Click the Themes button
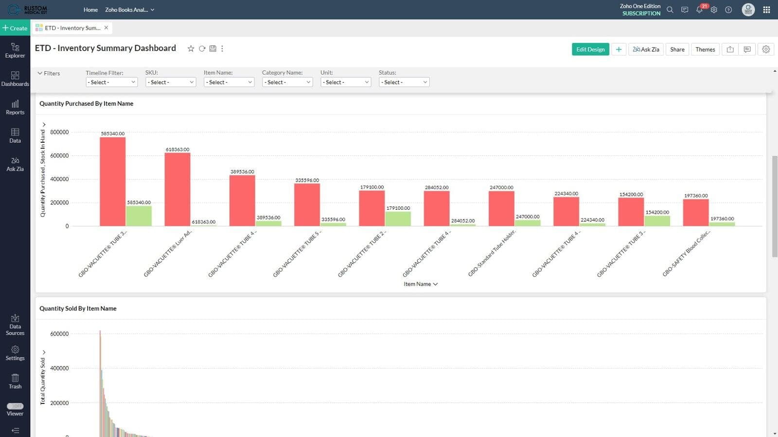This screenshot has height=437, width=778. pyautogui.click(x=705, y=49)
